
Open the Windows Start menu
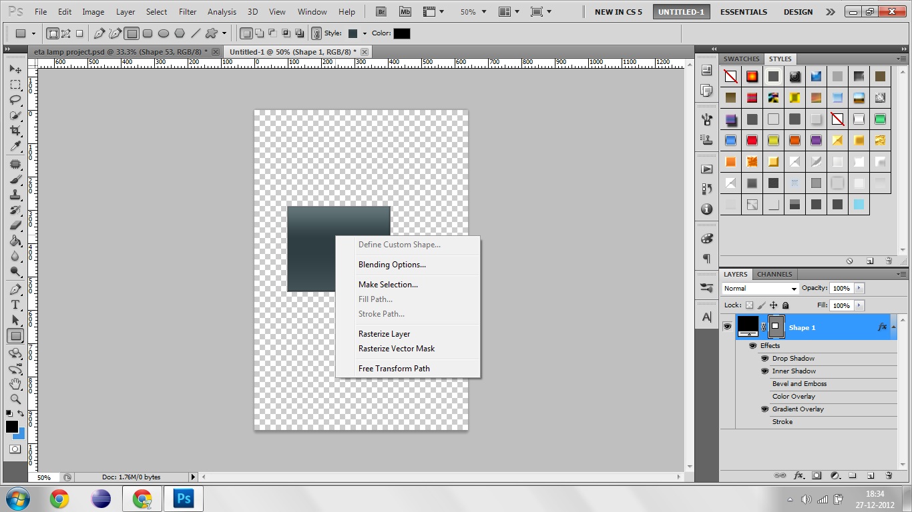coord(17,499)
